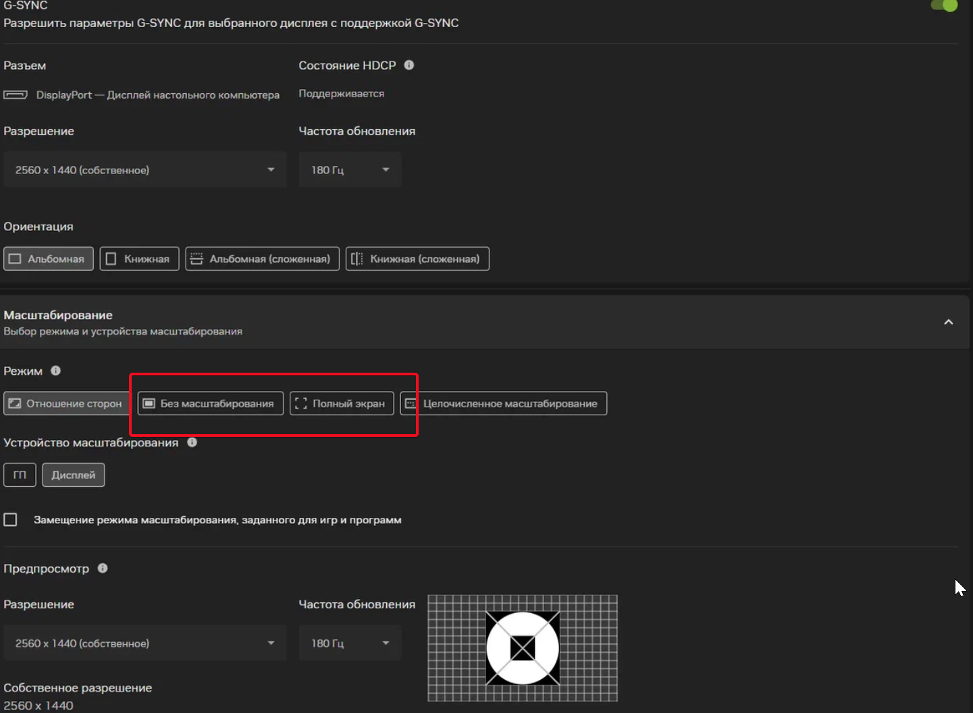Viewport: 973px width, 713px height.
Task: Select Книжная orientation option
Action: tap(139, 259)
